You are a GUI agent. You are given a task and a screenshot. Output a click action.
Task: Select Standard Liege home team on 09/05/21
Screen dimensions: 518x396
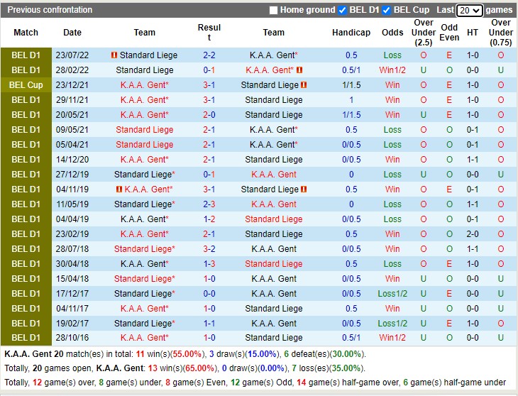pyautogui.click(x=144, y=129)
